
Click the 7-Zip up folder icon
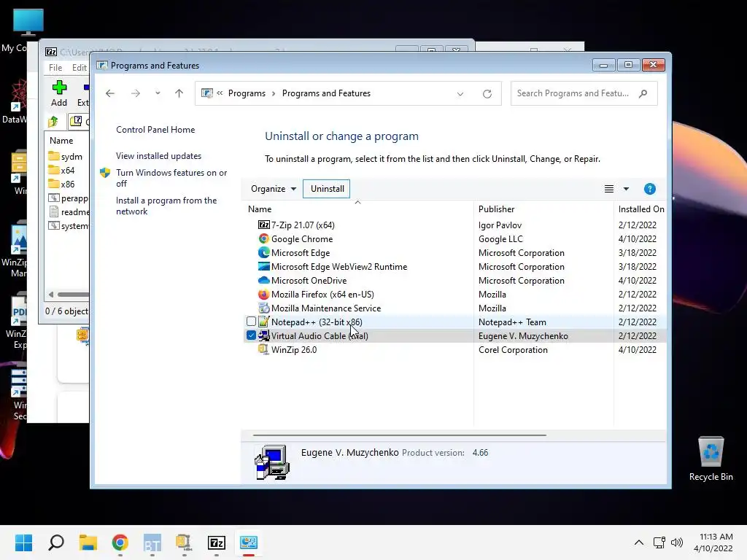click(53, 122)
